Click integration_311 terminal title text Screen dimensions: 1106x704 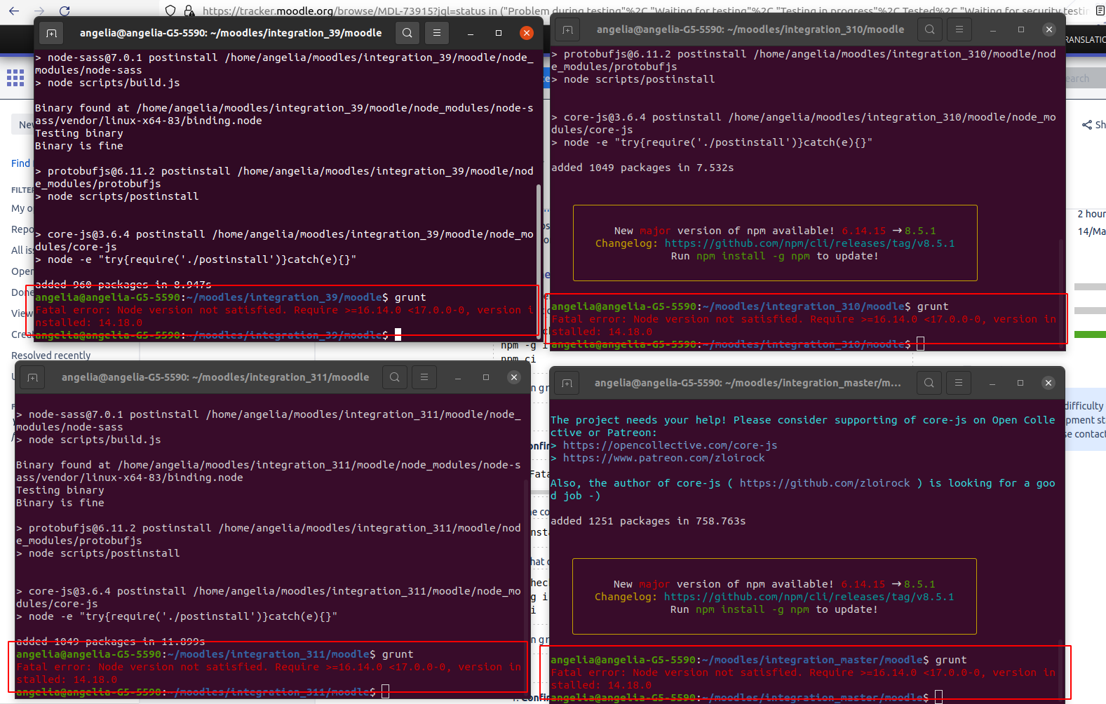pyautogui.click(x=215, y=377)
